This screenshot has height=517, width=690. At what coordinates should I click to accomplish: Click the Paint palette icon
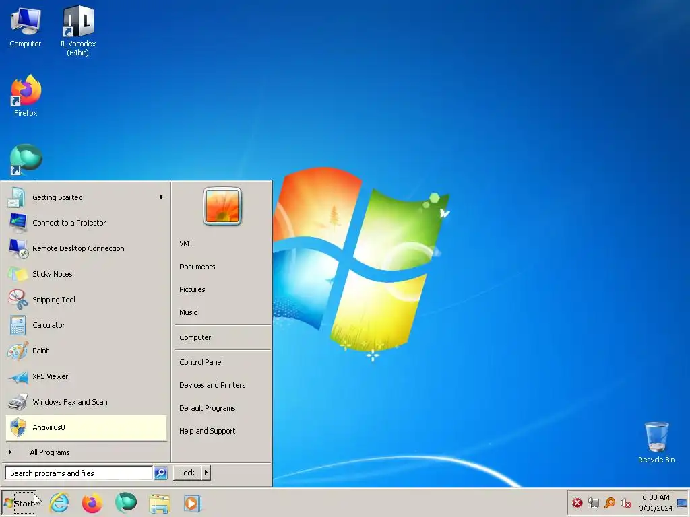(x=18, y=351)
